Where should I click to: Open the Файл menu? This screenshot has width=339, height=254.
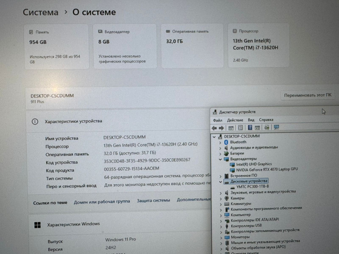(x=217, y=120)
